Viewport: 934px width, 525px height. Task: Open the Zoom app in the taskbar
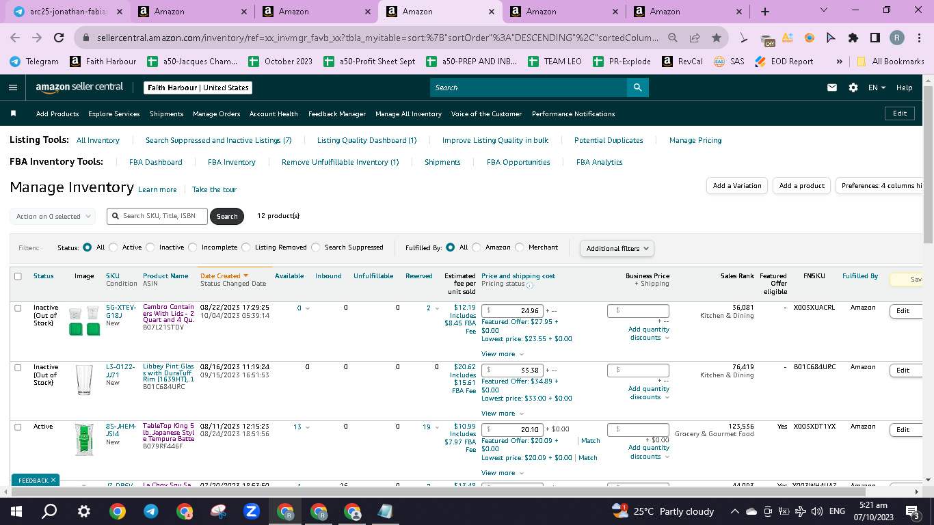click(x=252, y=511)
